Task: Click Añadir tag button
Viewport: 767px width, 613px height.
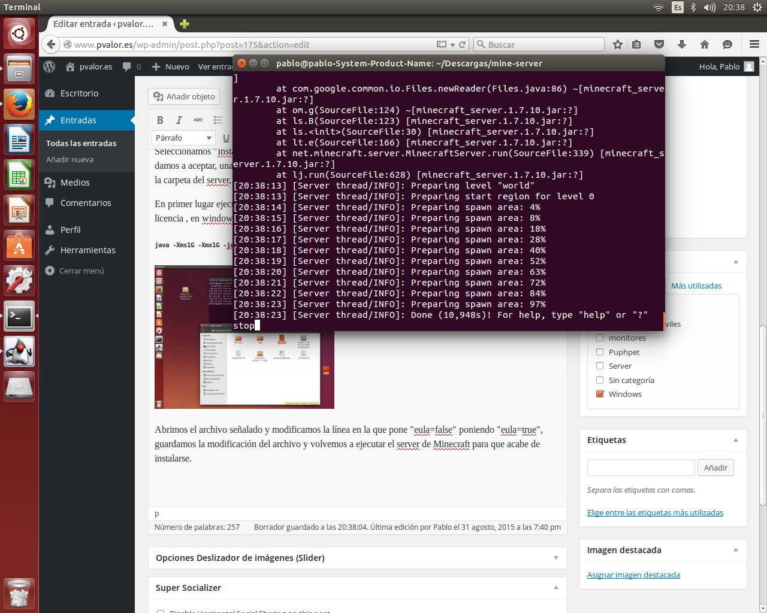Action: (x=715, y=468)
